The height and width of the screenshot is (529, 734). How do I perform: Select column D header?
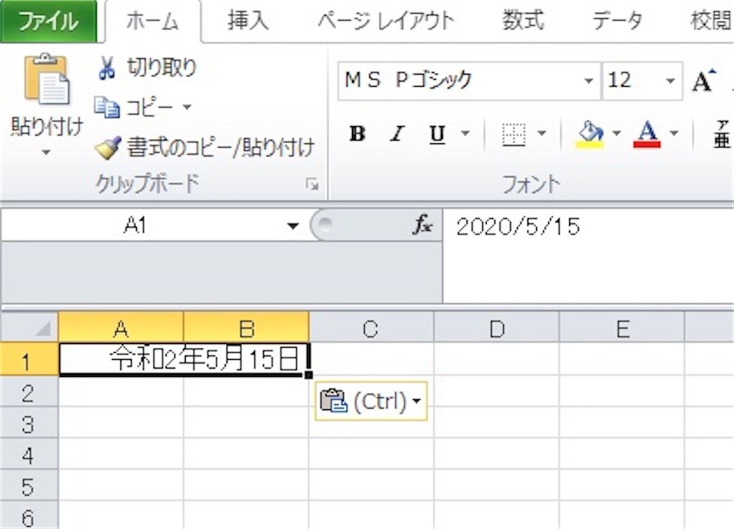(x=497, y=327)
